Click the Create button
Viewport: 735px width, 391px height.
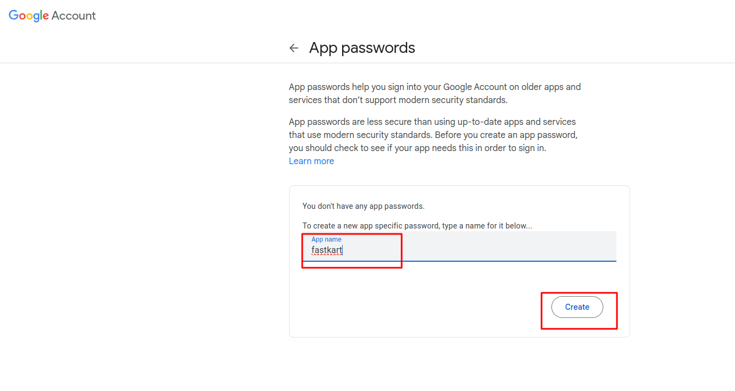pyautogui.click(x=577, y=307)
